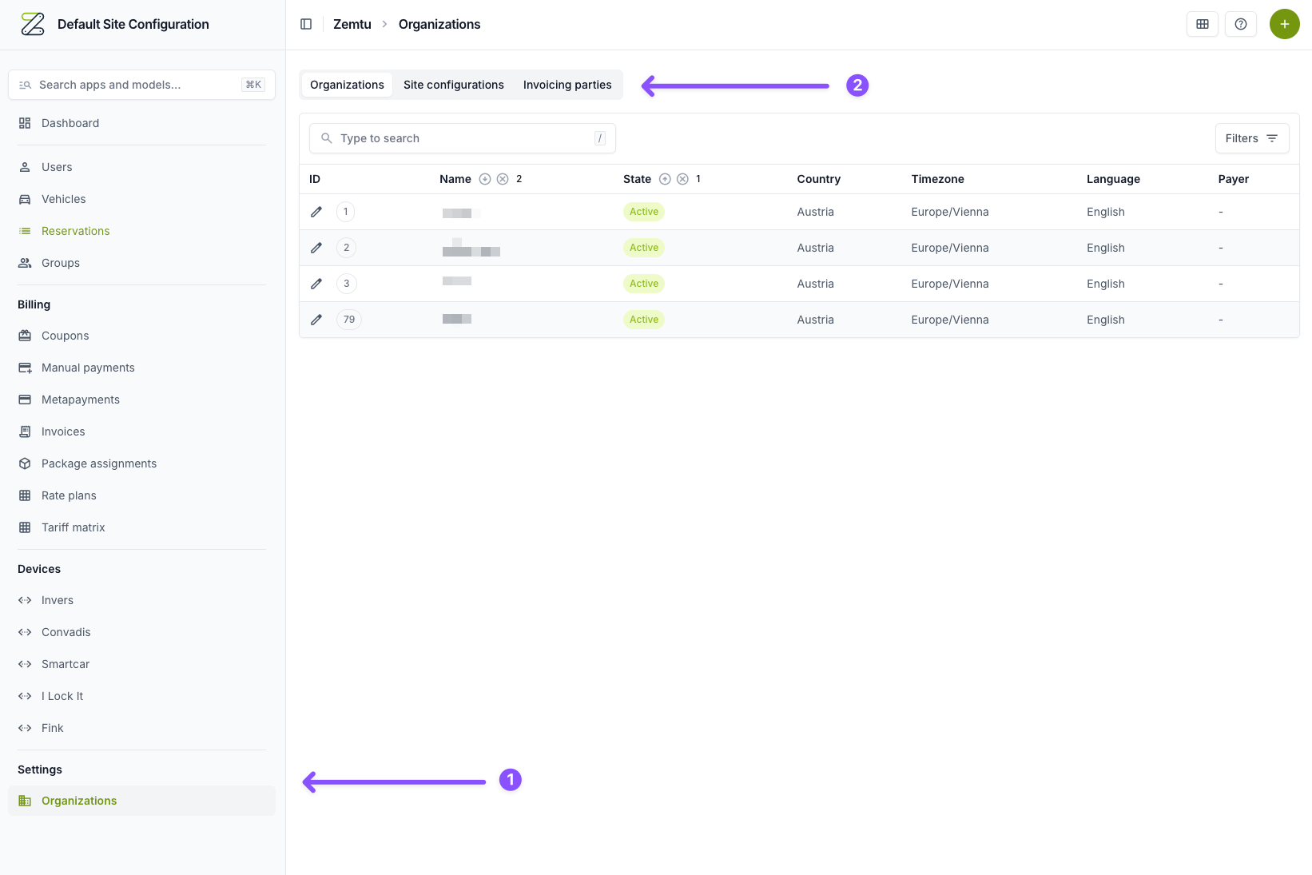Click the Zemtu logo icon

pyautogui.click(x=33, y=24)
